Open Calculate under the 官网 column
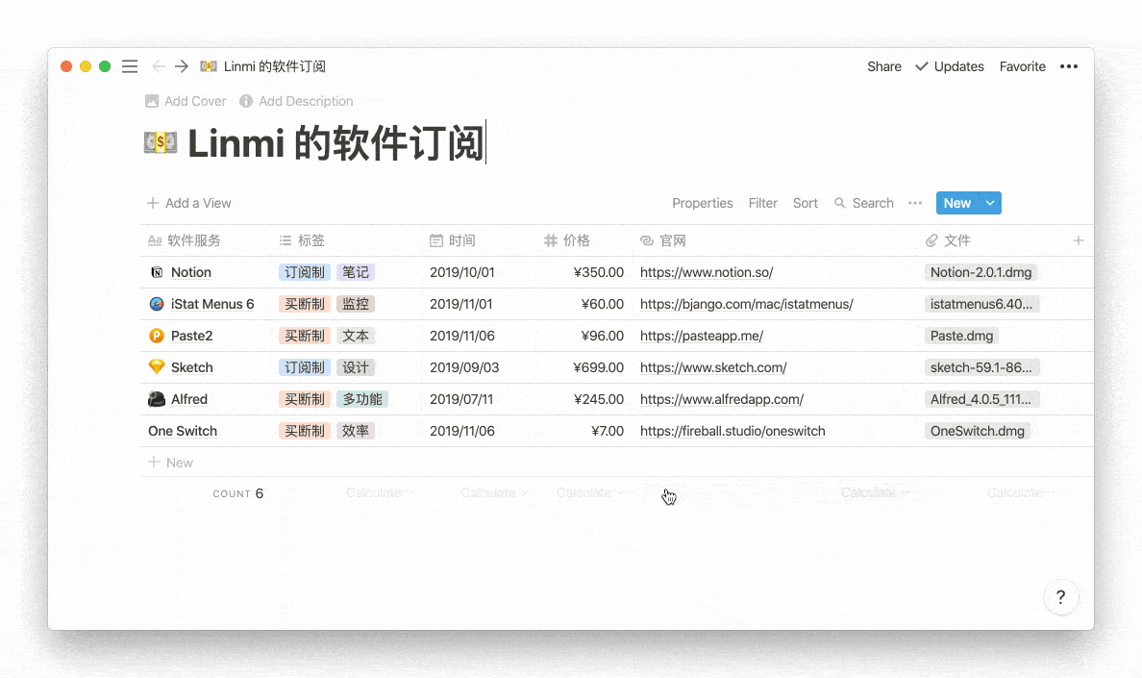The image size is (1142, 678). (876, 493)
